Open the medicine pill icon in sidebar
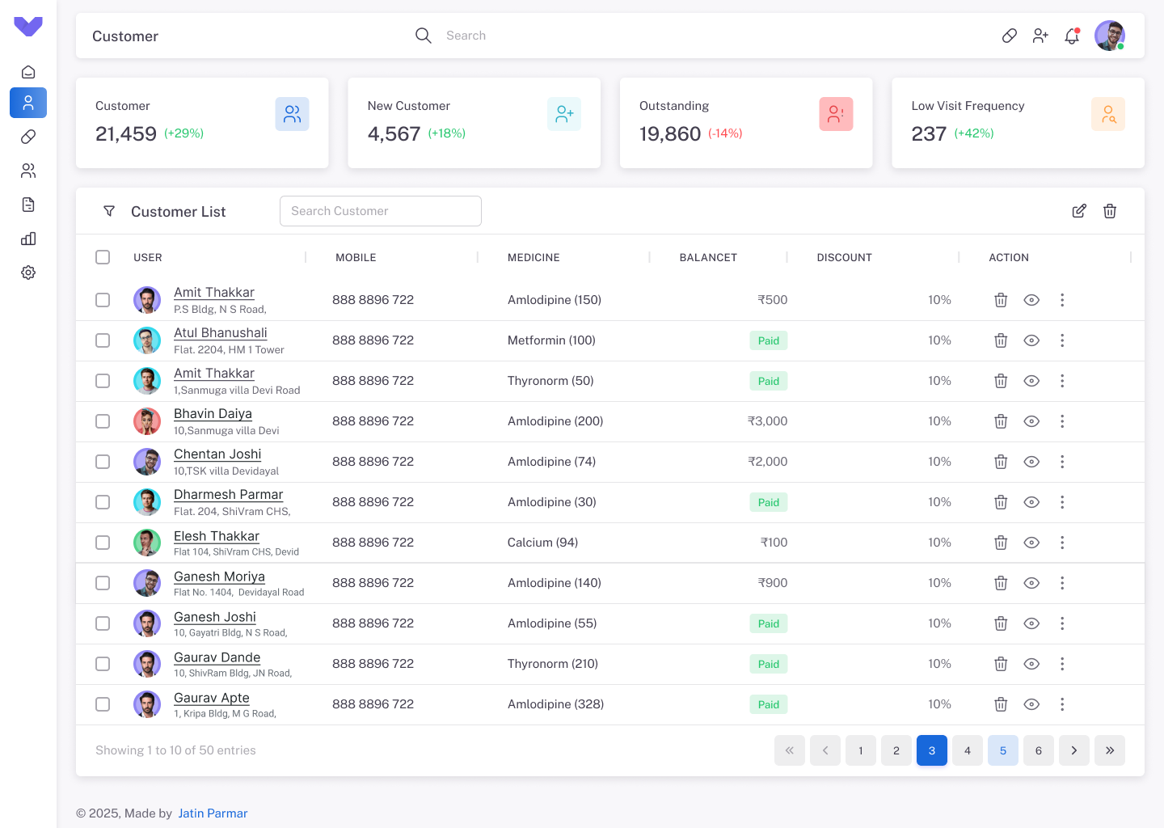This screenshot has height=828, width=1164. [x=28, y=137]
